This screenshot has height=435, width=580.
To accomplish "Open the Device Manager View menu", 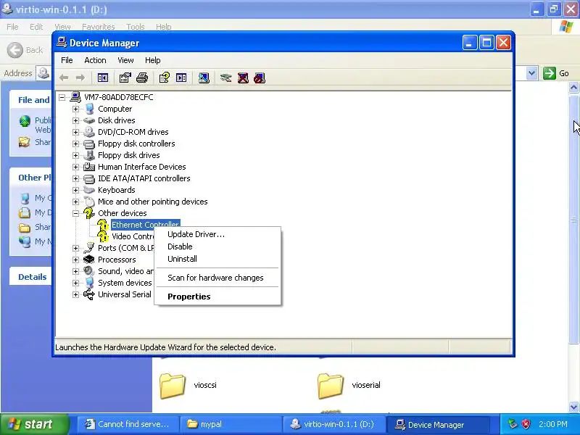I will 125,60.
